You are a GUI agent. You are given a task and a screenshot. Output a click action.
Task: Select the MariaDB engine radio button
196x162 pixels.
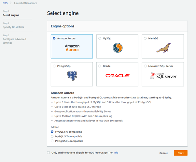pyautogui.click(x=145, y=38)
